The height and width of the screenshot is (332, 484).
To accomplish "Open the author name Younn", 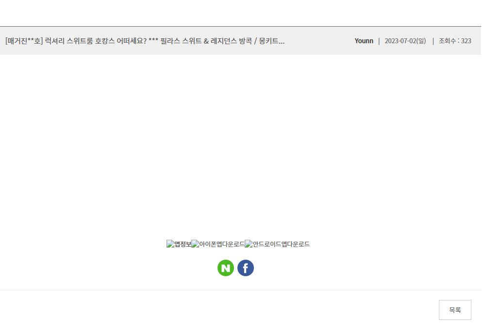I will 364,41.
